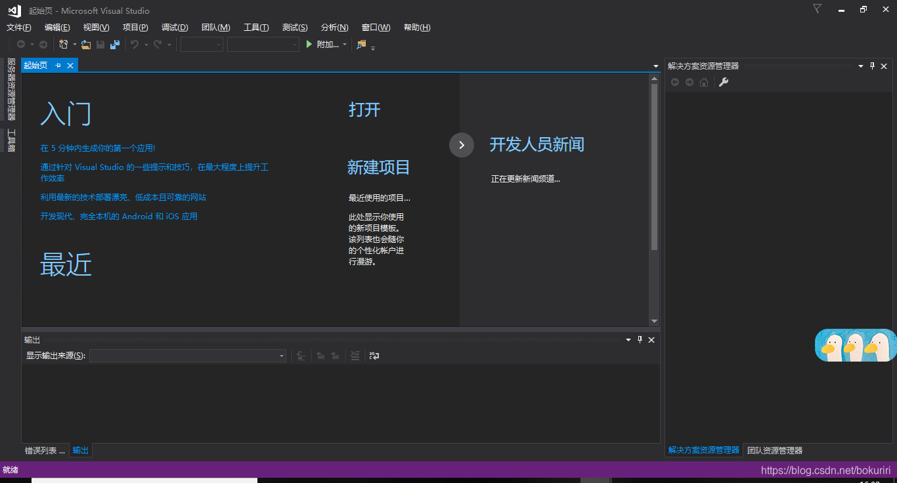Image resolution: width=897 pixels, height=483 pixels.
Task: Switch to the 团队资源管理器 tab
Action: 775,450
